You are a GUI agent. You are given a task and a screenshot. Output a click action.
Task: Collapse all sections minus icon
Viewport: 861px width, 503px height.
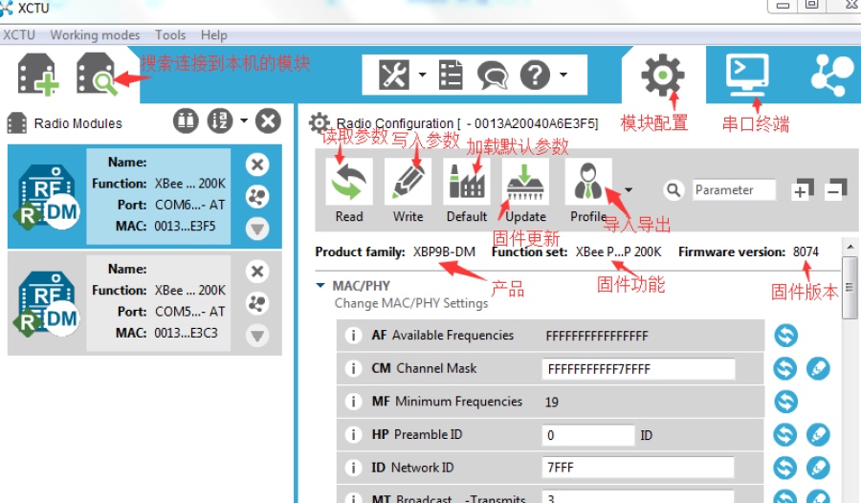[x=835, y=190]
